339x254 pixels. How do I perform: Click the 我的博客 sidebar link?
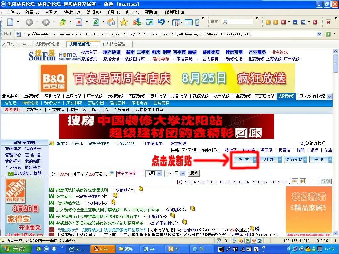click(13, 149)
